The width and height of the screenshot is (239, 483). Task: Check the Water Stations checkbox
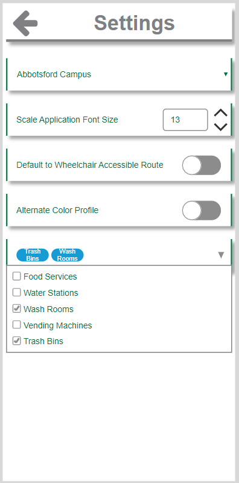tap(17, 292)
